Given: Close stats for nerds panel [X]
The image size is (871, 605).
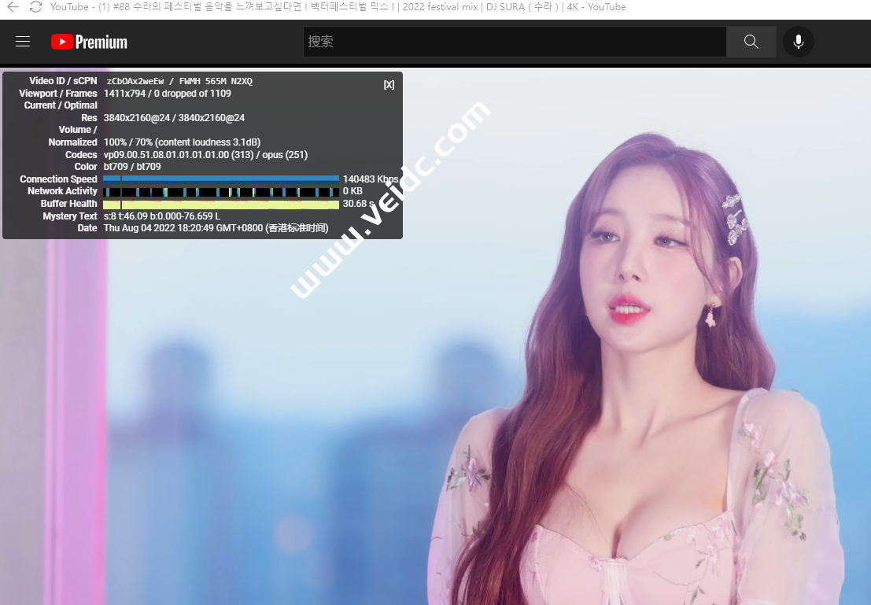Looking at the screenshot, I should click(389, 84).
